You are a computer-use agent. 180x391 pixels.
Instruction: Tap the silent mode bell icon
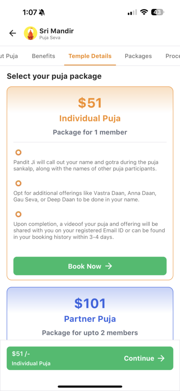(42, 12)
